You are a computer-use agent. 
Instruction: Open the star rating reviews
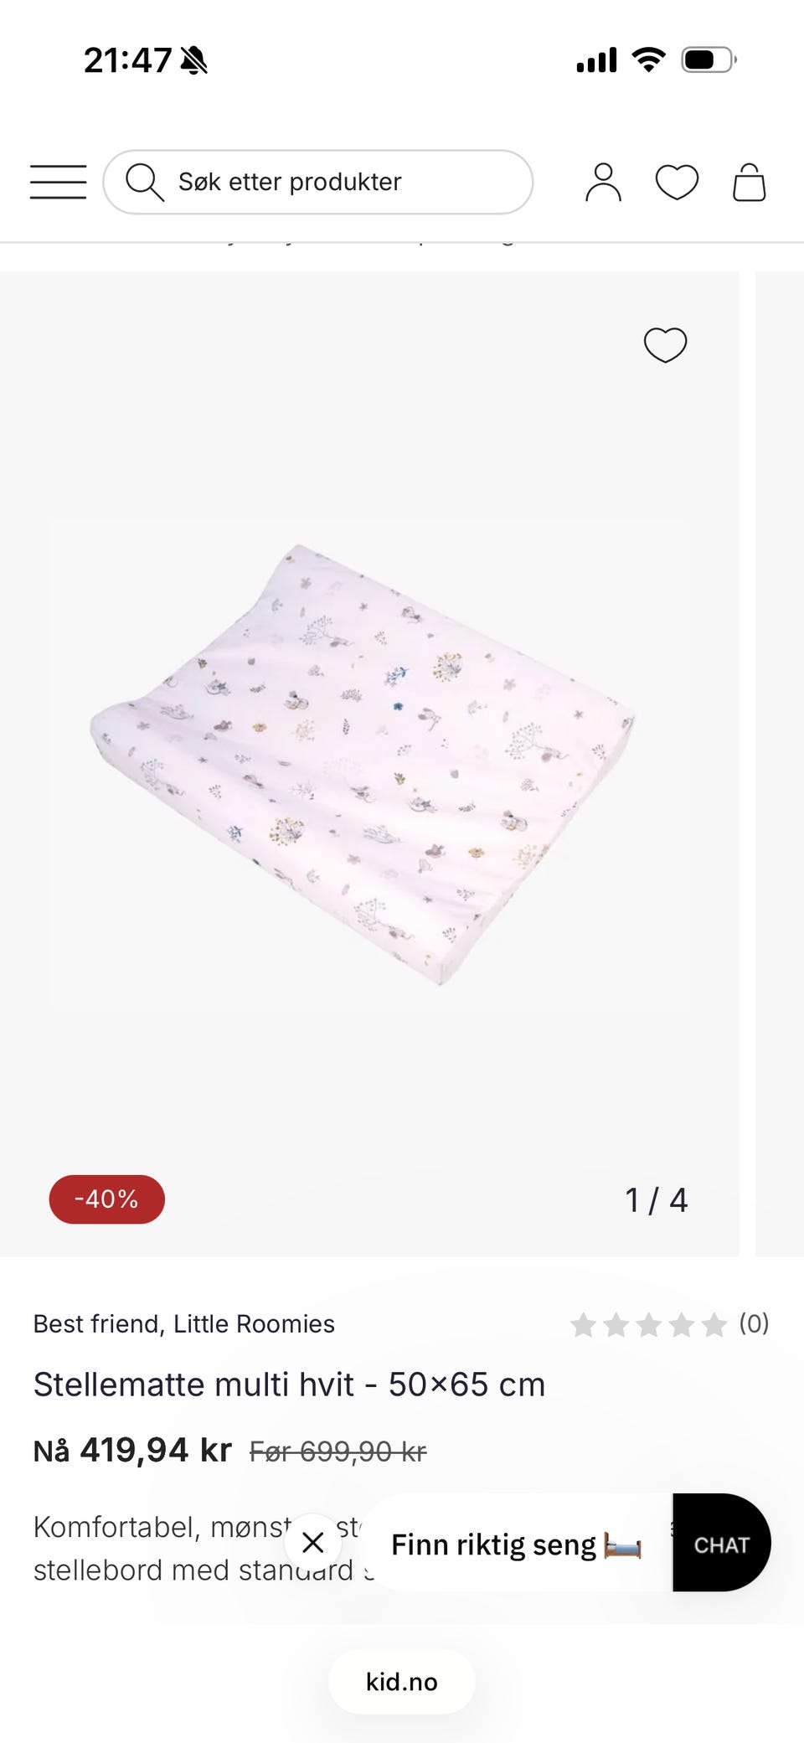click(x=648, y=1324)
